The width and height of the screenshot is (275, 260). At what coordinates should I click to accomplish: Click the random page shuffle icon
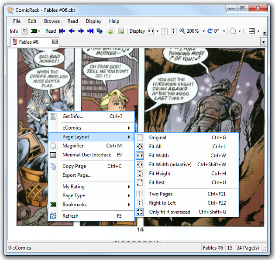[100, 31]
